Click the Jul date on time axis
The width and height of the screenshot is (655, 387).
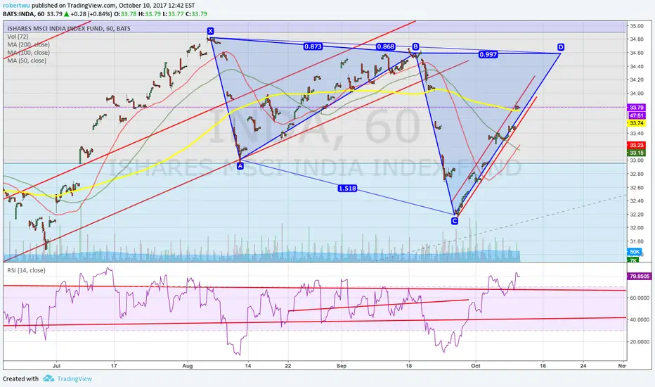(56, 366)
